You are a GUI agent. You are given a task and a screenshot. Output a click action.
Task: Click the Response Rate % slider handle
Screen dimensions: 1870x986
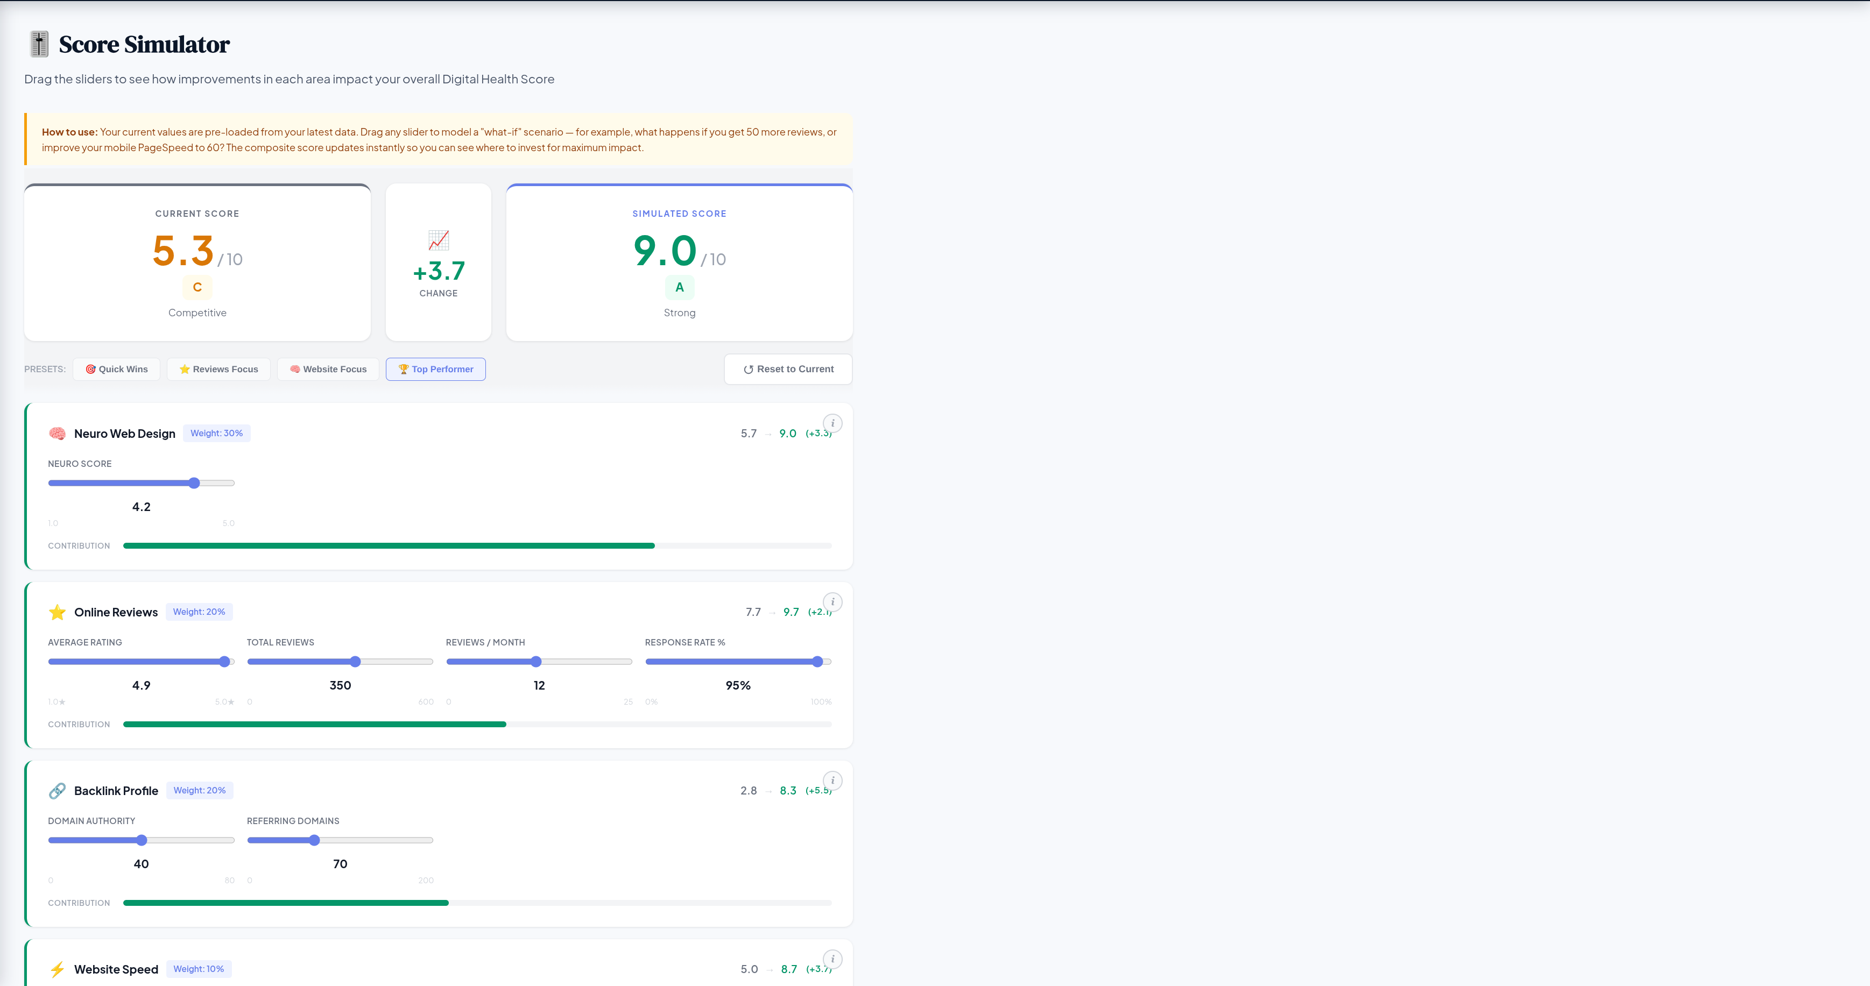click(x=817, y=662)
